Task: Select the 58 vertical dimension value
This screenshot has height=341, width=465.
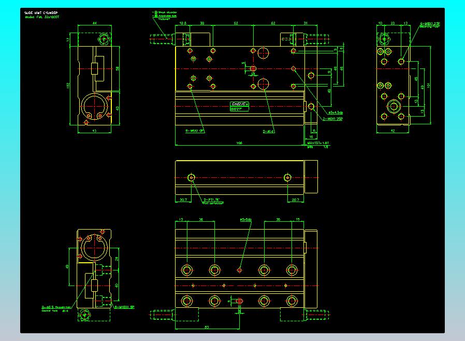Action: coord(118,68)
